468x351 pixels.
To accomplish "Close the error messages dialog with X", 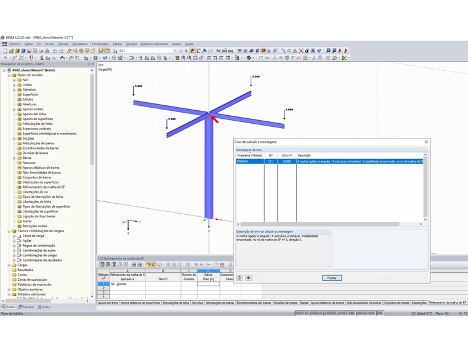I will [426, 142].
